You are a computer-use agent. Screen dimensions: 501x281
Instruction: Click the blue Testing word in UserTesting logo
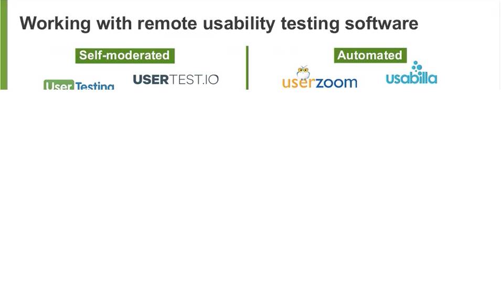[94, 86]
